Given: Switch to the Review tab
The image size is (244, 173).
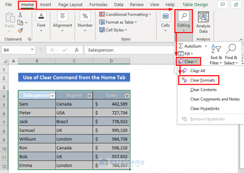Looking at the screenshot, I should pyautogui.click(x=137, y=5).
